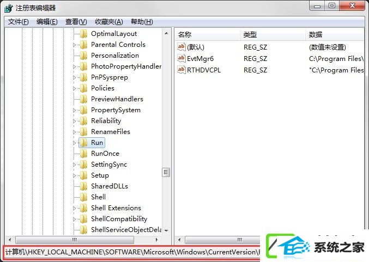Image resolution: width=369 pixels, height=262 pixels.
Task: Click the default value ab icon
Action: tap(181, 46)
